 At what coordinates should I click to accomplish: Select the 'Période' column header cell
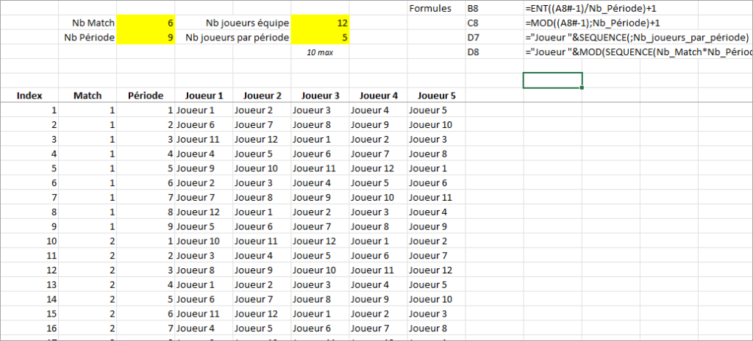(146, 96)
